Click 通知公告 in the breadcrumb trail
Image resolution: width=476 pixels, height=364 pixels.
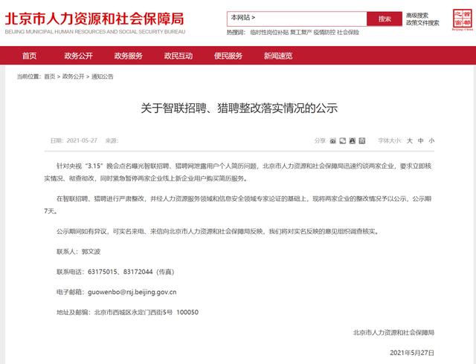pos(103,77)
